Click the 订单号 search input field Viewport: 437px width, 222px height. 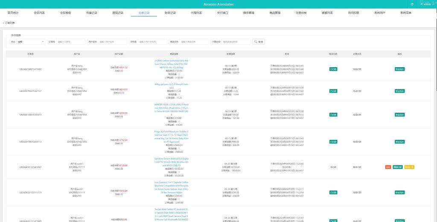point(70,42)
